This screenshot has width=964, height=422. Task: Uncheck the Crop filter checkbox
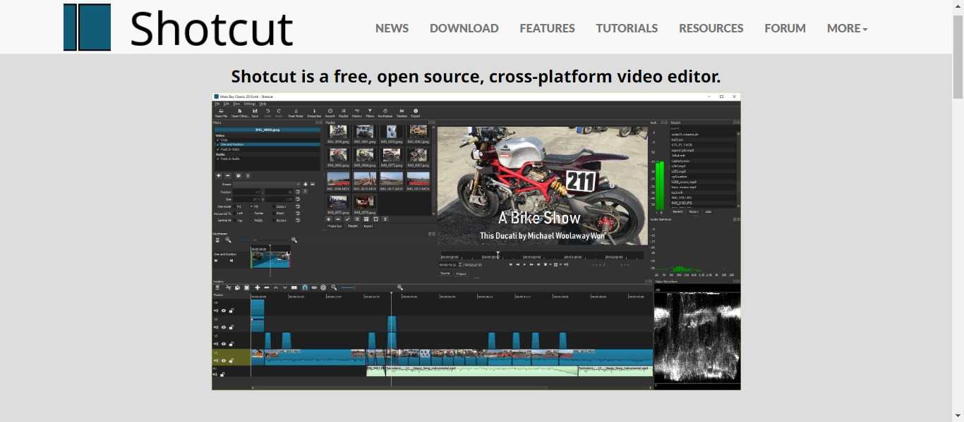tap(217, 140)
